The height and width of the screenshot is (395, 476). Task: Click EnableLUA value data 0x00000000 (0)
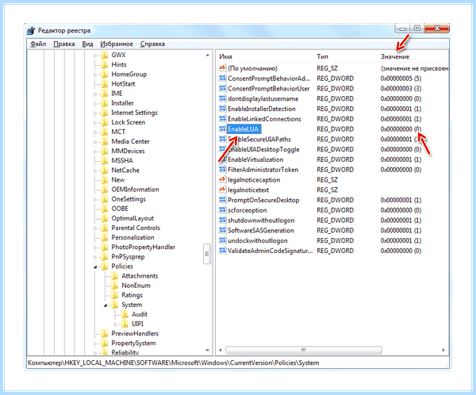(x=401, y=129)
